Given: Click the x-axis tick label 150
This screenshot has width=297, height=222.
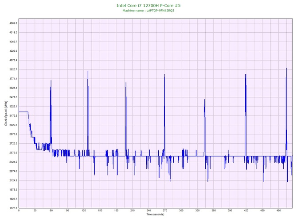Looking at the screenshot, I should tap(100, 211).
